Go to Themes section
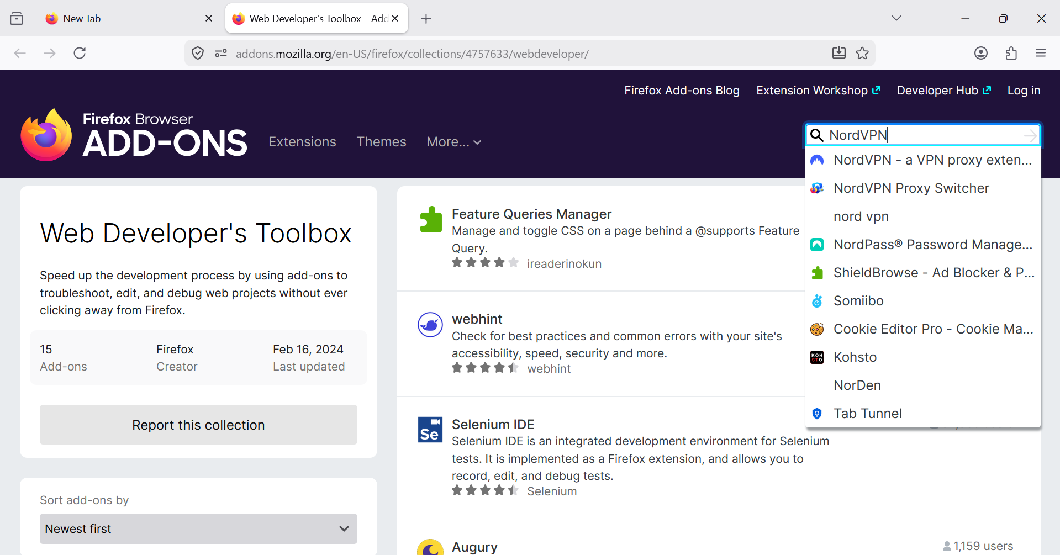Screen dimensions: 1060x555 pos(381,142)
